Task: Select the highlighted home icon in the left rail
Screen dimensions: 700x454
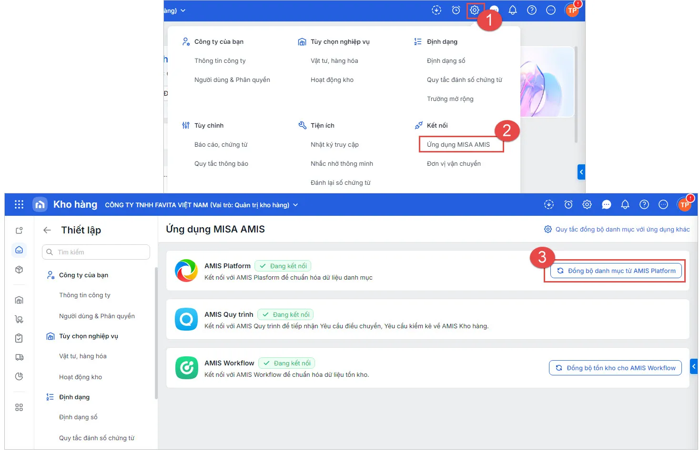Action: (x=19, y=250)
